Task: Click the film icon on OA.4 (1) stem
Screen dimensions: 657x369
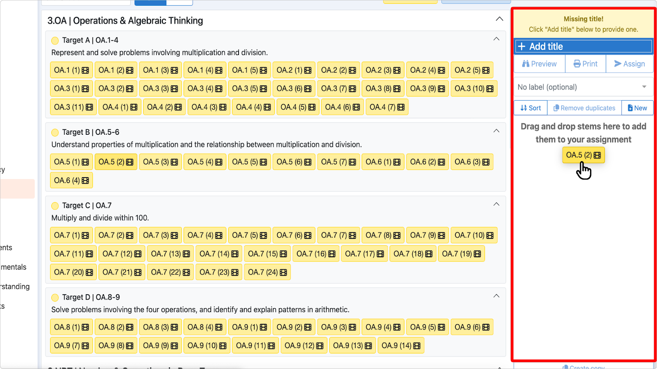Action: coord(134,107)
